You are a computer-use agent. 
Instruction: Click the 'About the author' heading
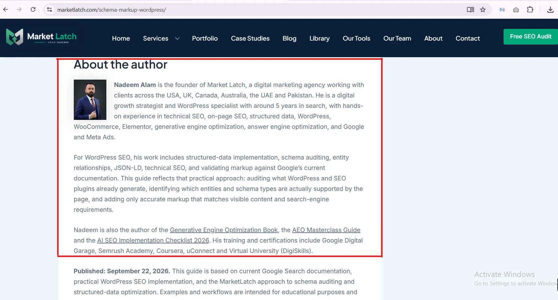pyautogui.click(x=121, y=65)
